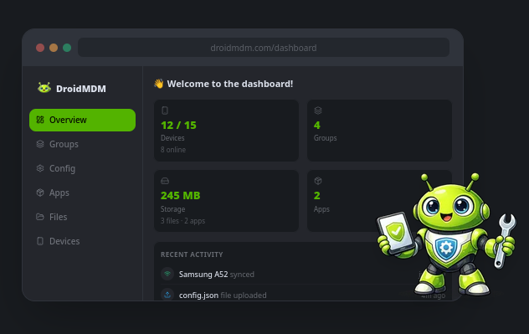
Task: Click the Overview grid icon
Action: click(x=40, y=120)
